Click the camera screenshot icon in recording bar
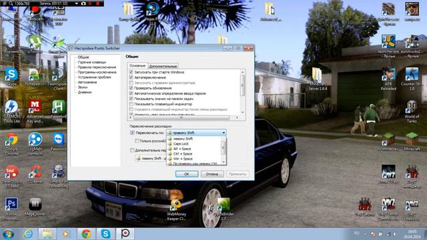 click(83, 3)
